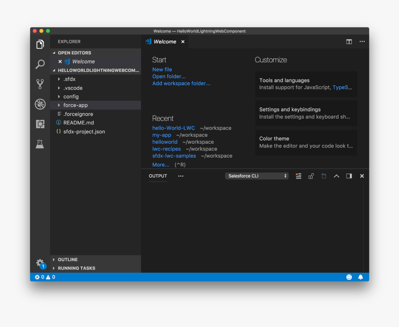This screenshot has width=399, height=327.
Task: Close Welcome in Open Editors list
Action: tap(60, 62)
